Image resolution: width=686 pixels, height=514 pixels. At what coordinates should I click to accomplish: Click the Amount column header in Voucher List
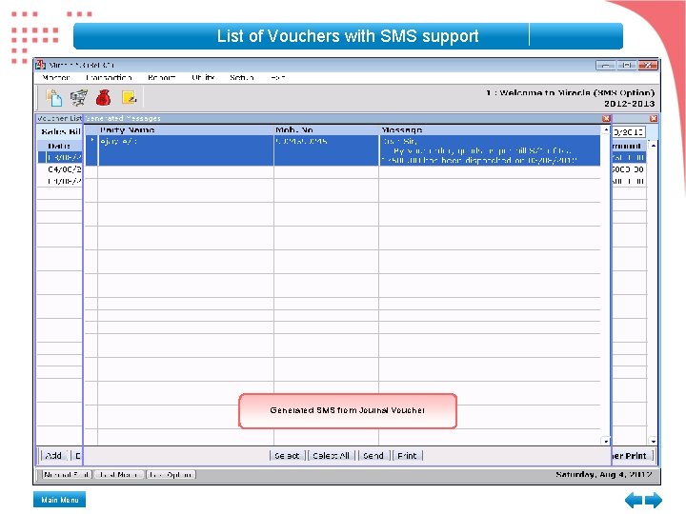(x=628, y=146)
